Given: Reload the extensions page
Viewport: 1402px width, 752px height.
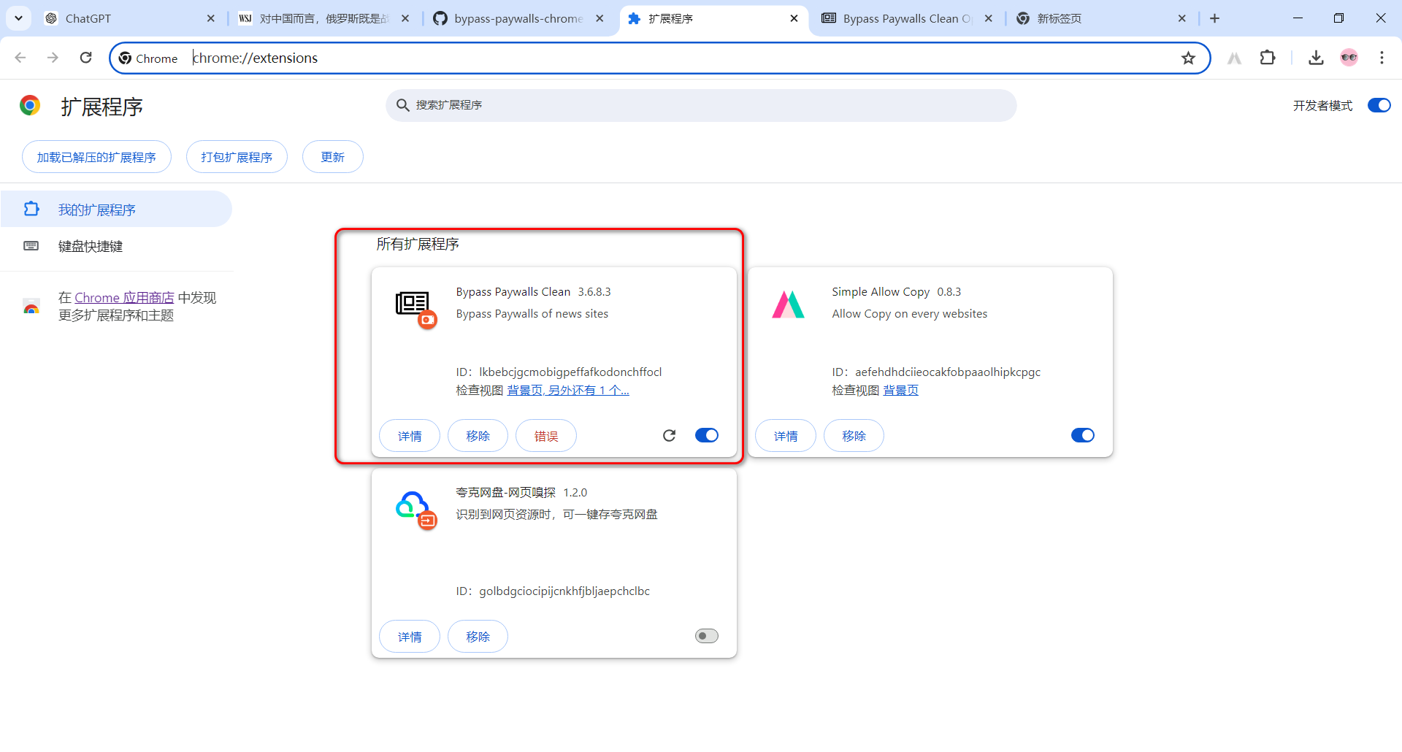Looking at the screenshot, I should (x=85, y=58).
